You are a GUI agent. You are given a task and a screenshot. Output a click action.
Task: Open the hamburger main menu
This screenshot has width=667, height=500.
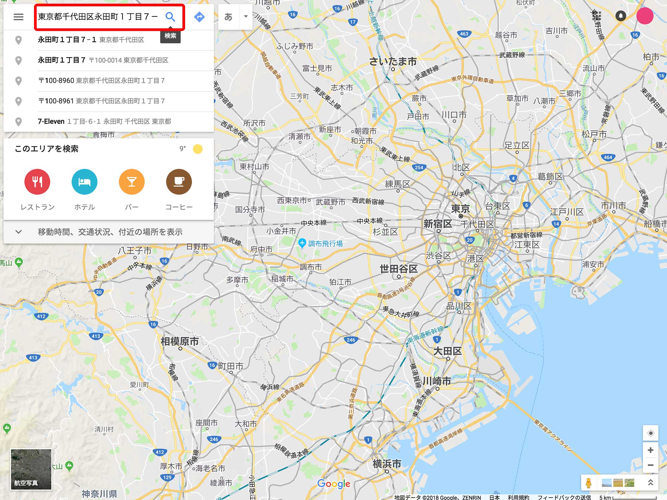point(18,17)
